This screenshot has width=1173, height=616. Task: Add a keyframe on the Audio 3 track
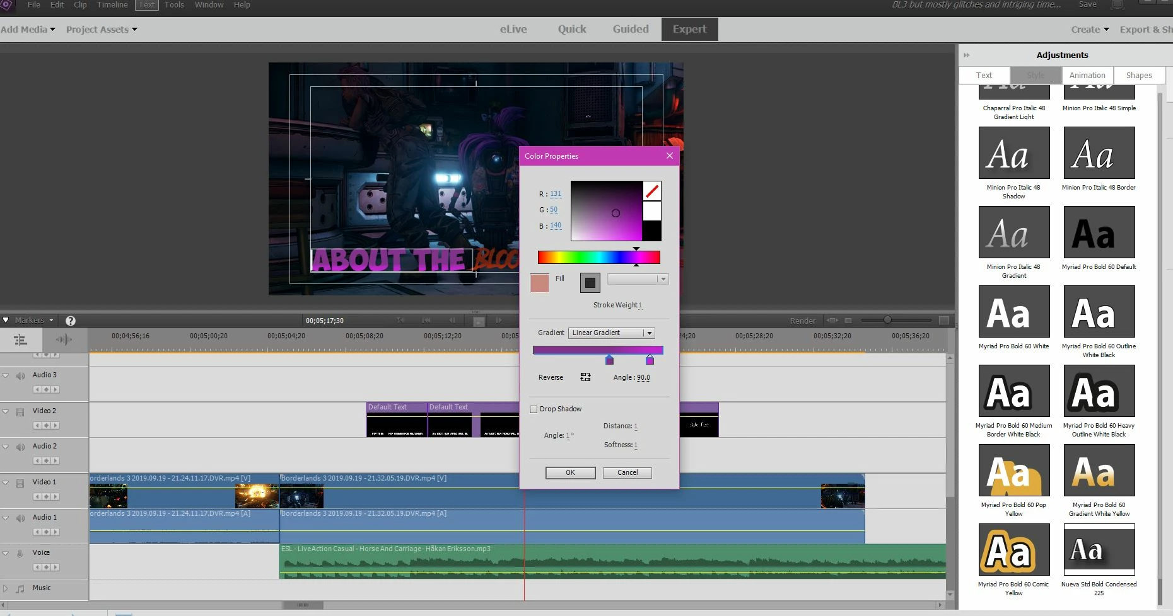[46, 390]
